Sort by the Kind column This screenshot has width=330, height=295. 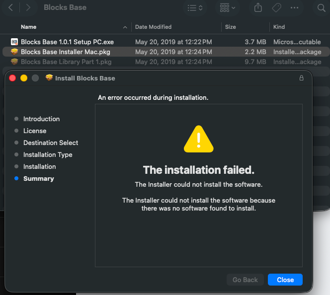279,27
